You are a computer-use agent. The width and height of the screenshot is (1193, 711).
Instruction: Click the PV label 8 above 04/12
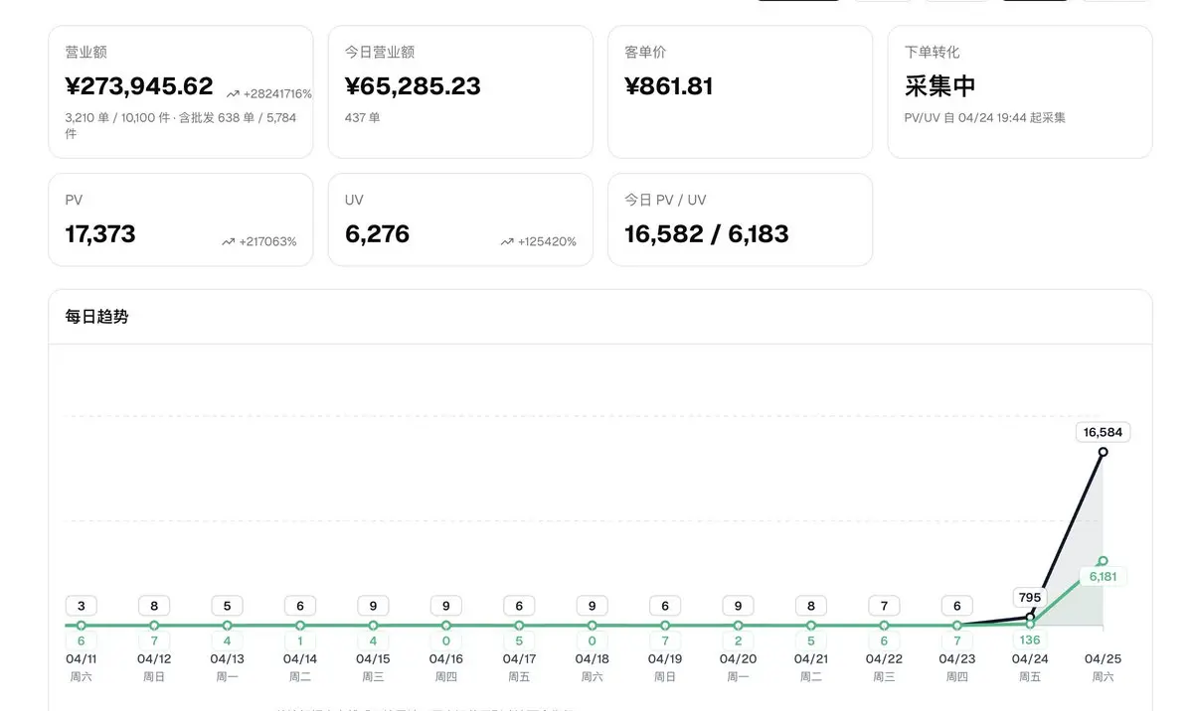pyautogui.click(x=154, y=606)
